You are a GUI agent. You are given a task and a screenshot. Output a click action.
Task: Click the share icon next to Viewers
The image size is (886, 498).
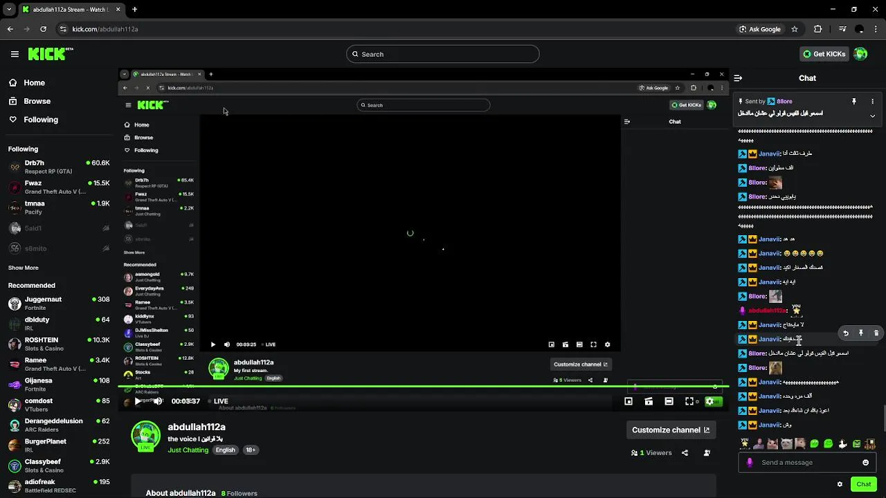pyautogui.click(x=685, y=453)
